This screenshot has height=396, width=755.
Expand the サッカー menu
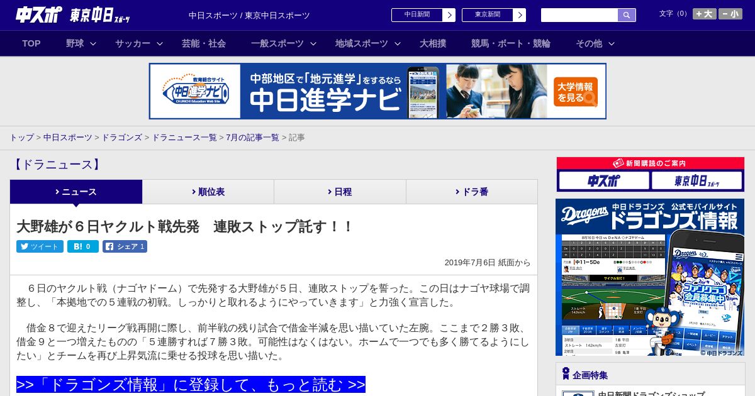(x=139, y=43)
